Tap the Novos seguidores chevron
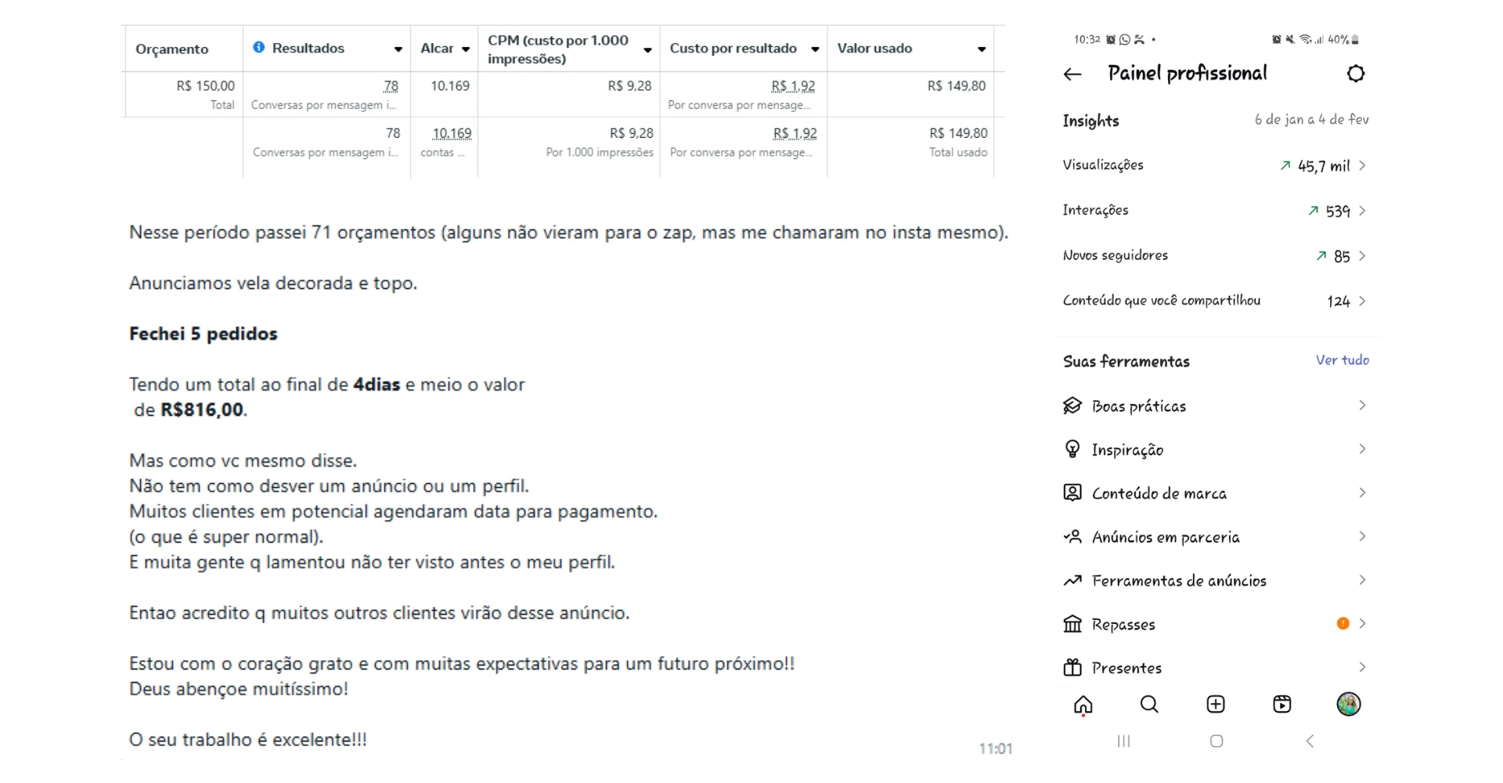Image resolution: width=1503 pixels, height=783 pixels. tap(1362, 256)
